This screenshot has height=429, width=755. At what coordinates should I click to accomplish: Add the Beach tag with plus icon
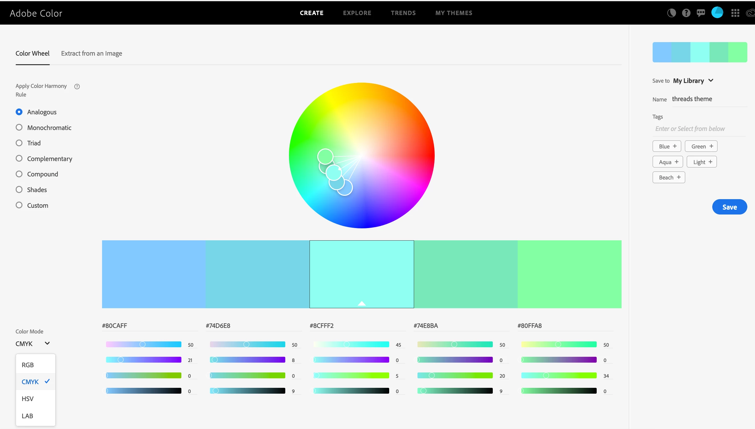click(x=669, y=178)
